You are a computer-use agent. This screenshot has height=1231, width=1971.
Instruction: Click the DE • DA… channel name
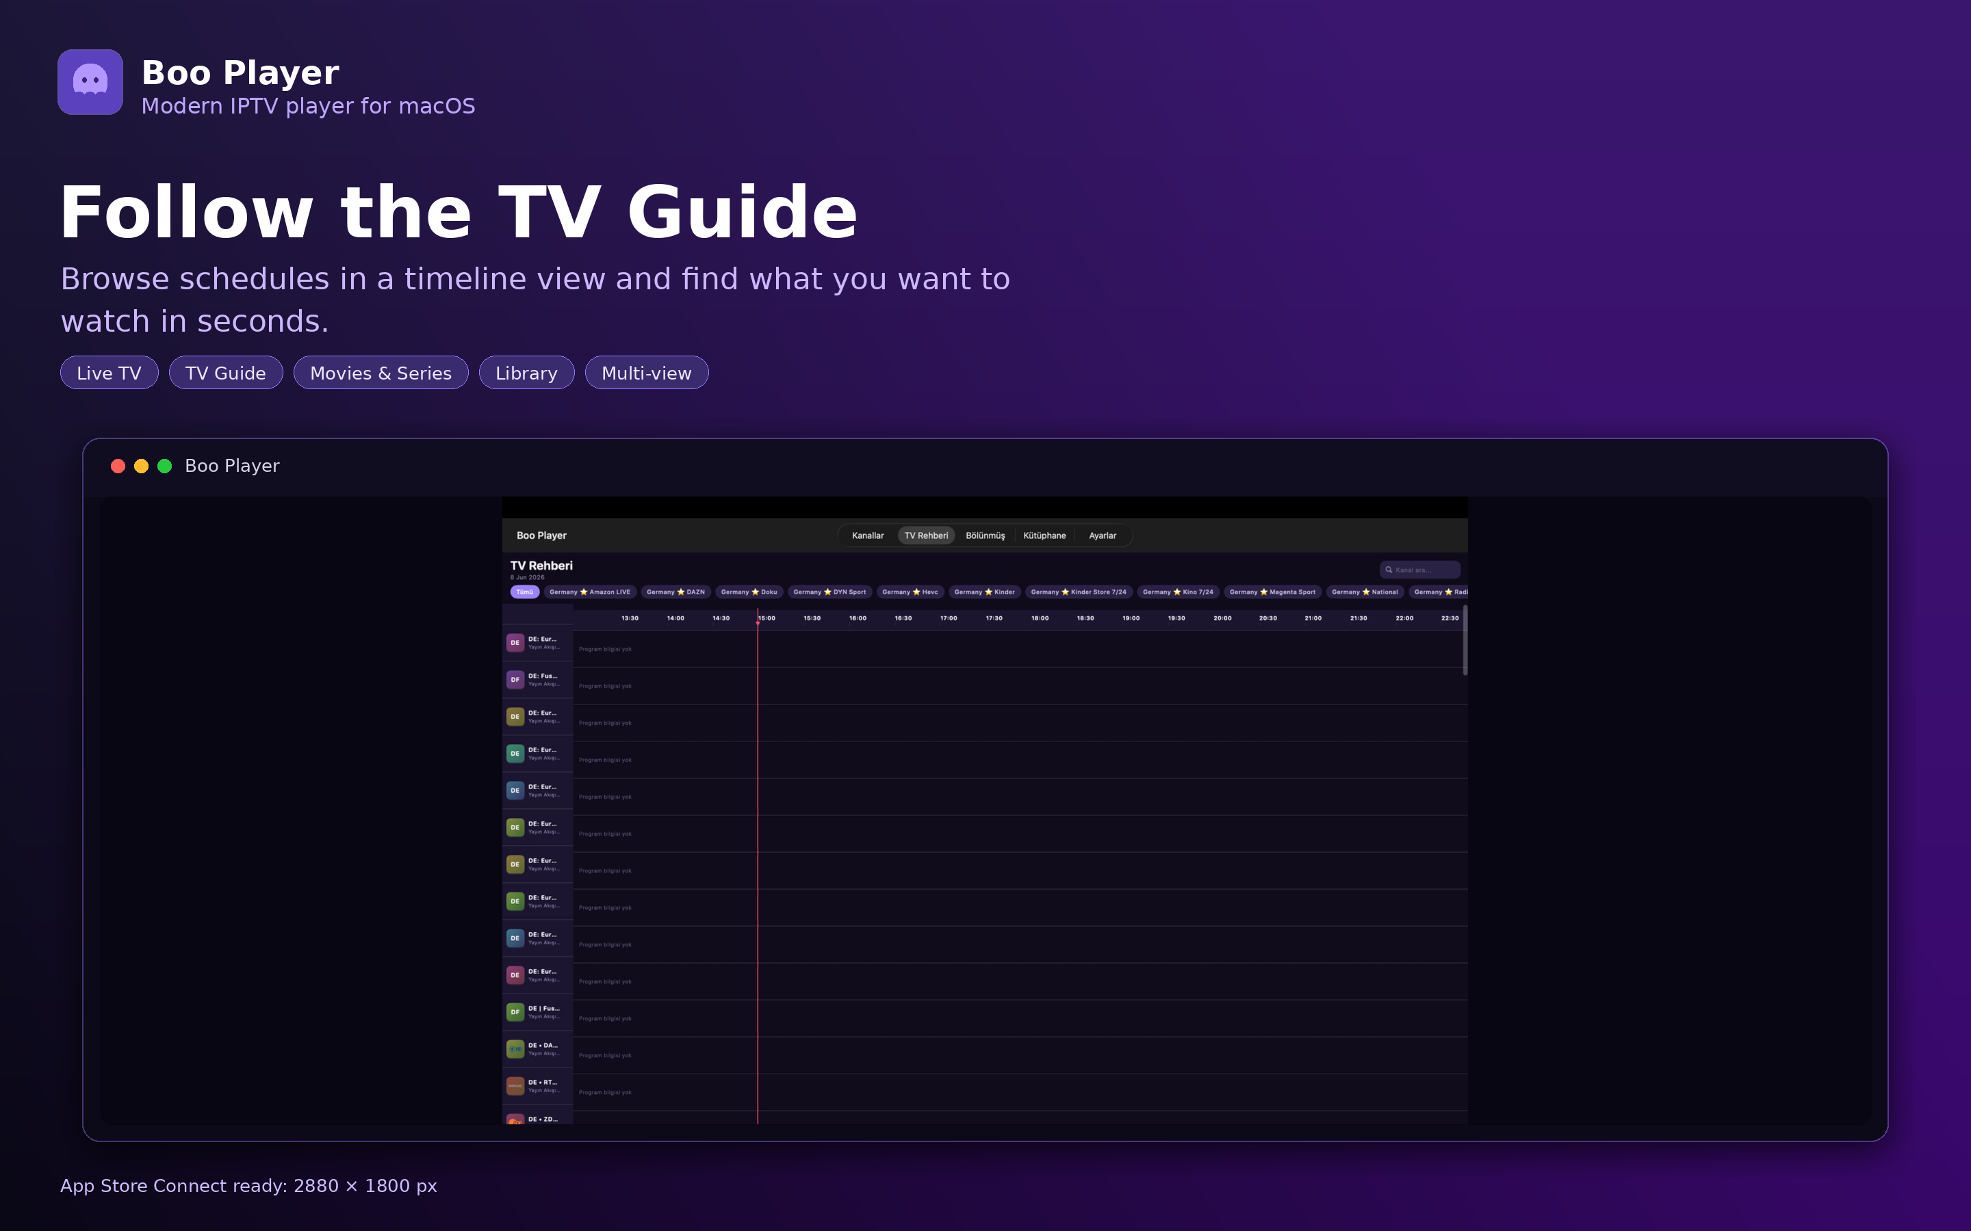(x=543, y=1046)
